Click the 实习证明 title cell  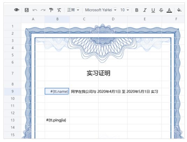pyautogui.click(x=99, y=73)
